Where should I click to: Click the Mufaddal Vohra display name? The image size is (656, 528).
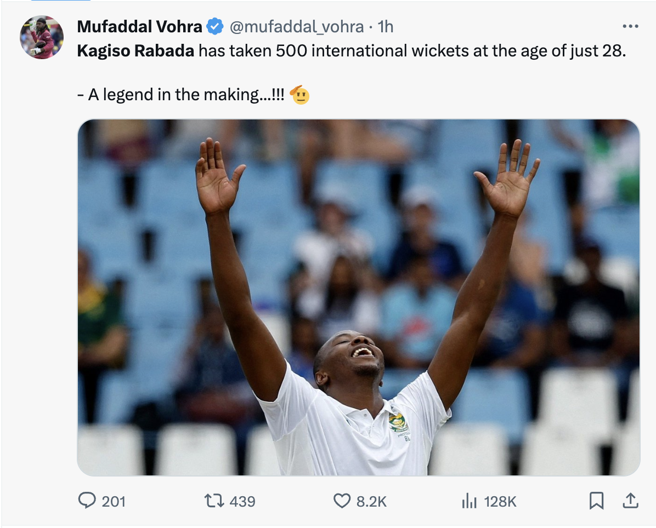coord(139,26)
